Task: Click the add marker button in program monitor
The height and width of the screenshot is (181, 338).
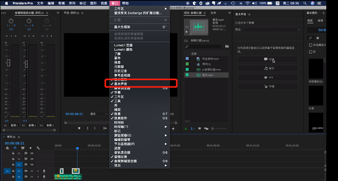Action: coord(79,128)
